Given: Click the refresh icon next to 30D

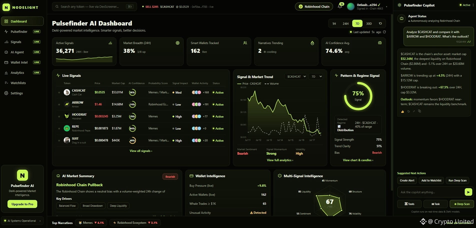Looking at the screenshot, I should pos(380,24).
